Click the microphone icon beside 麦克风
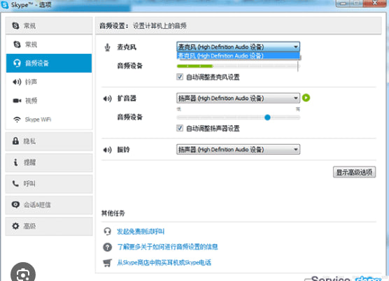Image resolution: width=389 pixels, height=281 pixels. point(107,48)
